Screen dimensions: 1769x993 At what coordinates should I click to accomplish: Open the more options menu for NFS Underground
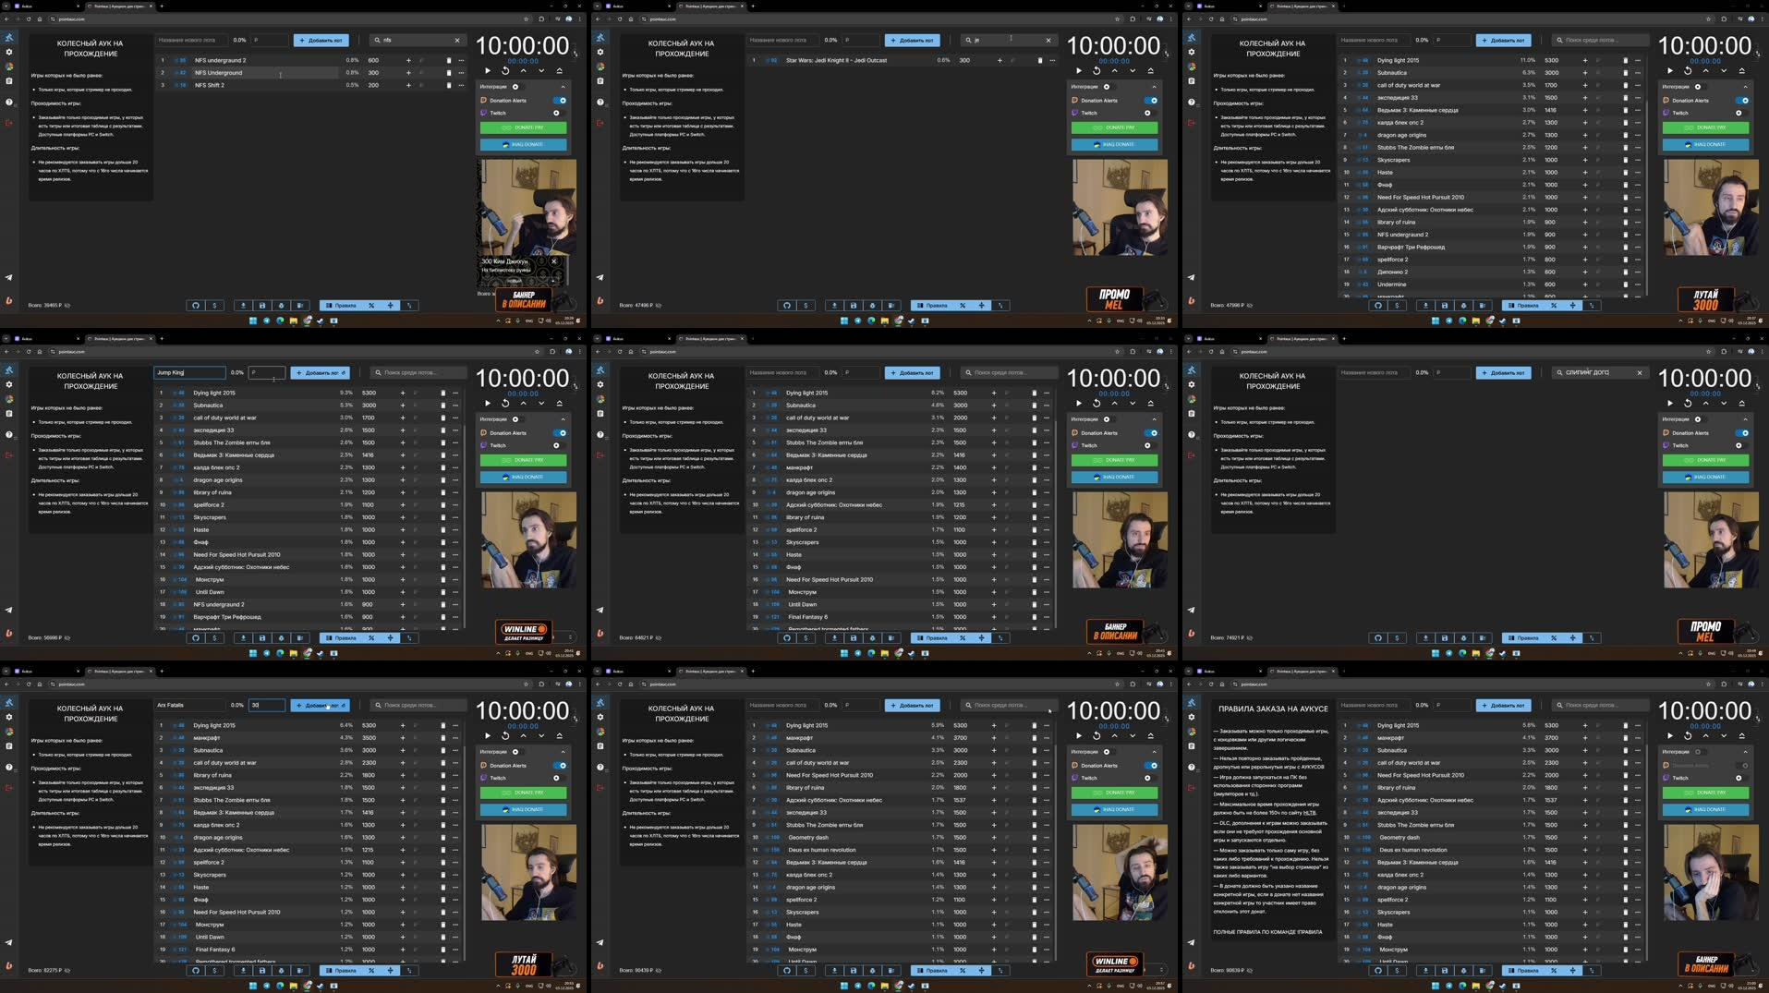point(462,73)
